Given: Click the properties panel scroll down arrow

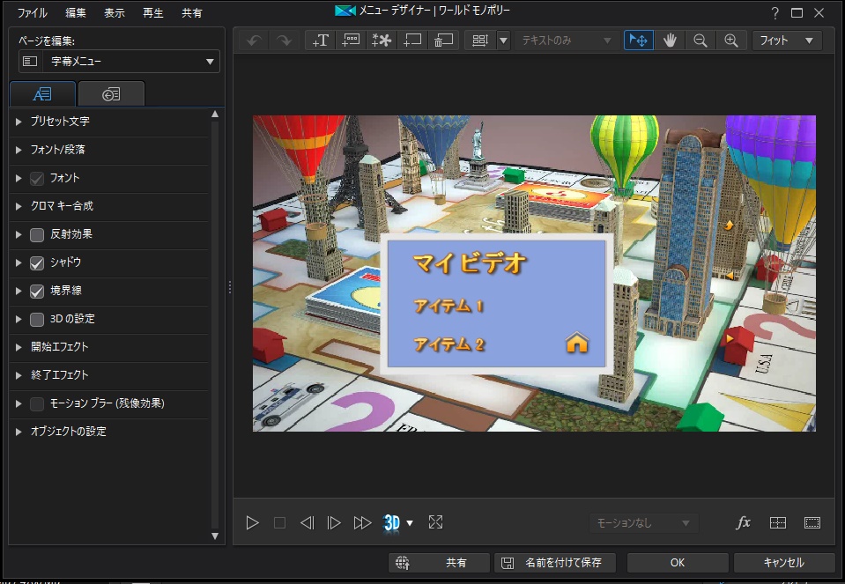Looking at the screenshot, I should point(215,536).
